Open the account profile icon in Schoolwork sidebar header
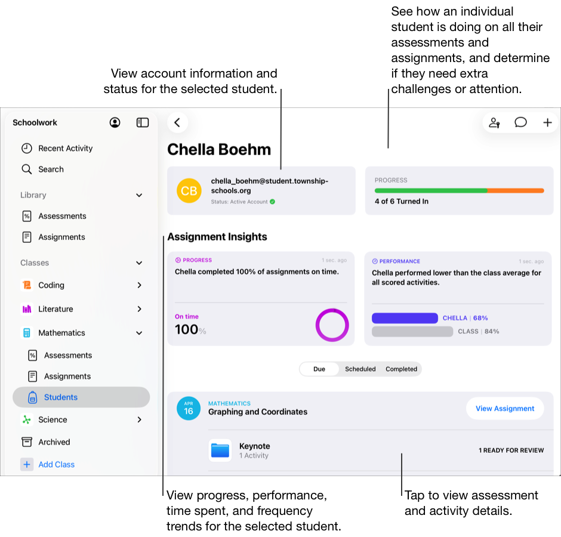561x537 pixels. pyautogui.click(x=115, y=122)
